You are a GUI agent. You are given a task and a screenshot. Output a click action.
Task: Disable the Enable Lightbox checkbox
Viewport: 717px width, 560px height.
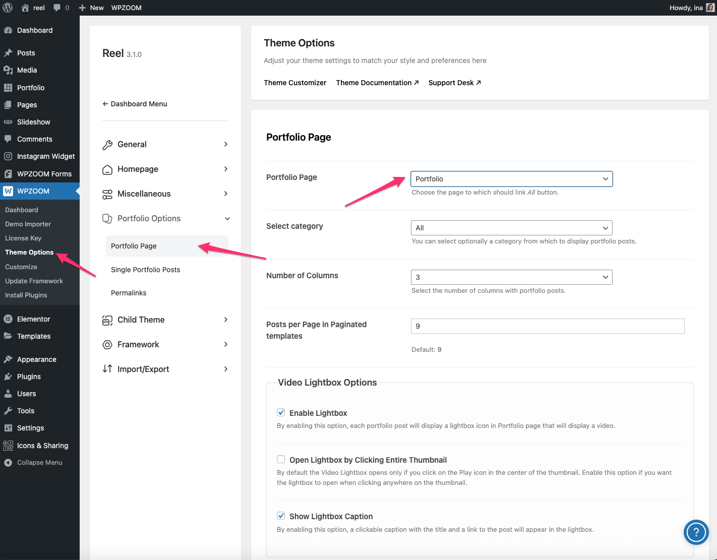click(x=281, y=413)
